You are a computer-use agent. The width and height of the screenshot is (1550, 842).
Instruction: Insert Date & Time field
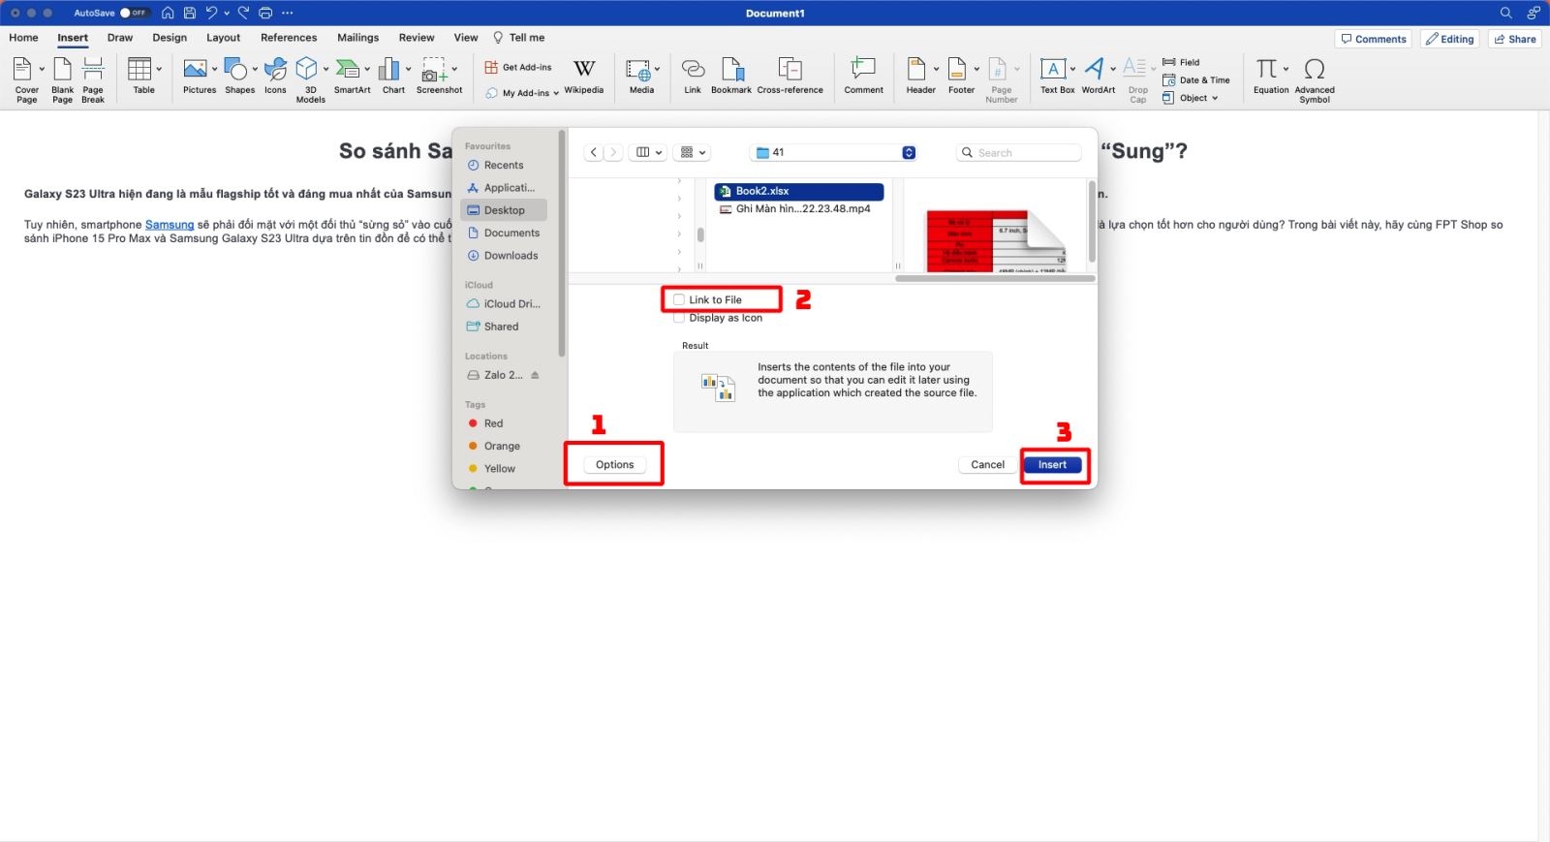(x=1196, y=80)
